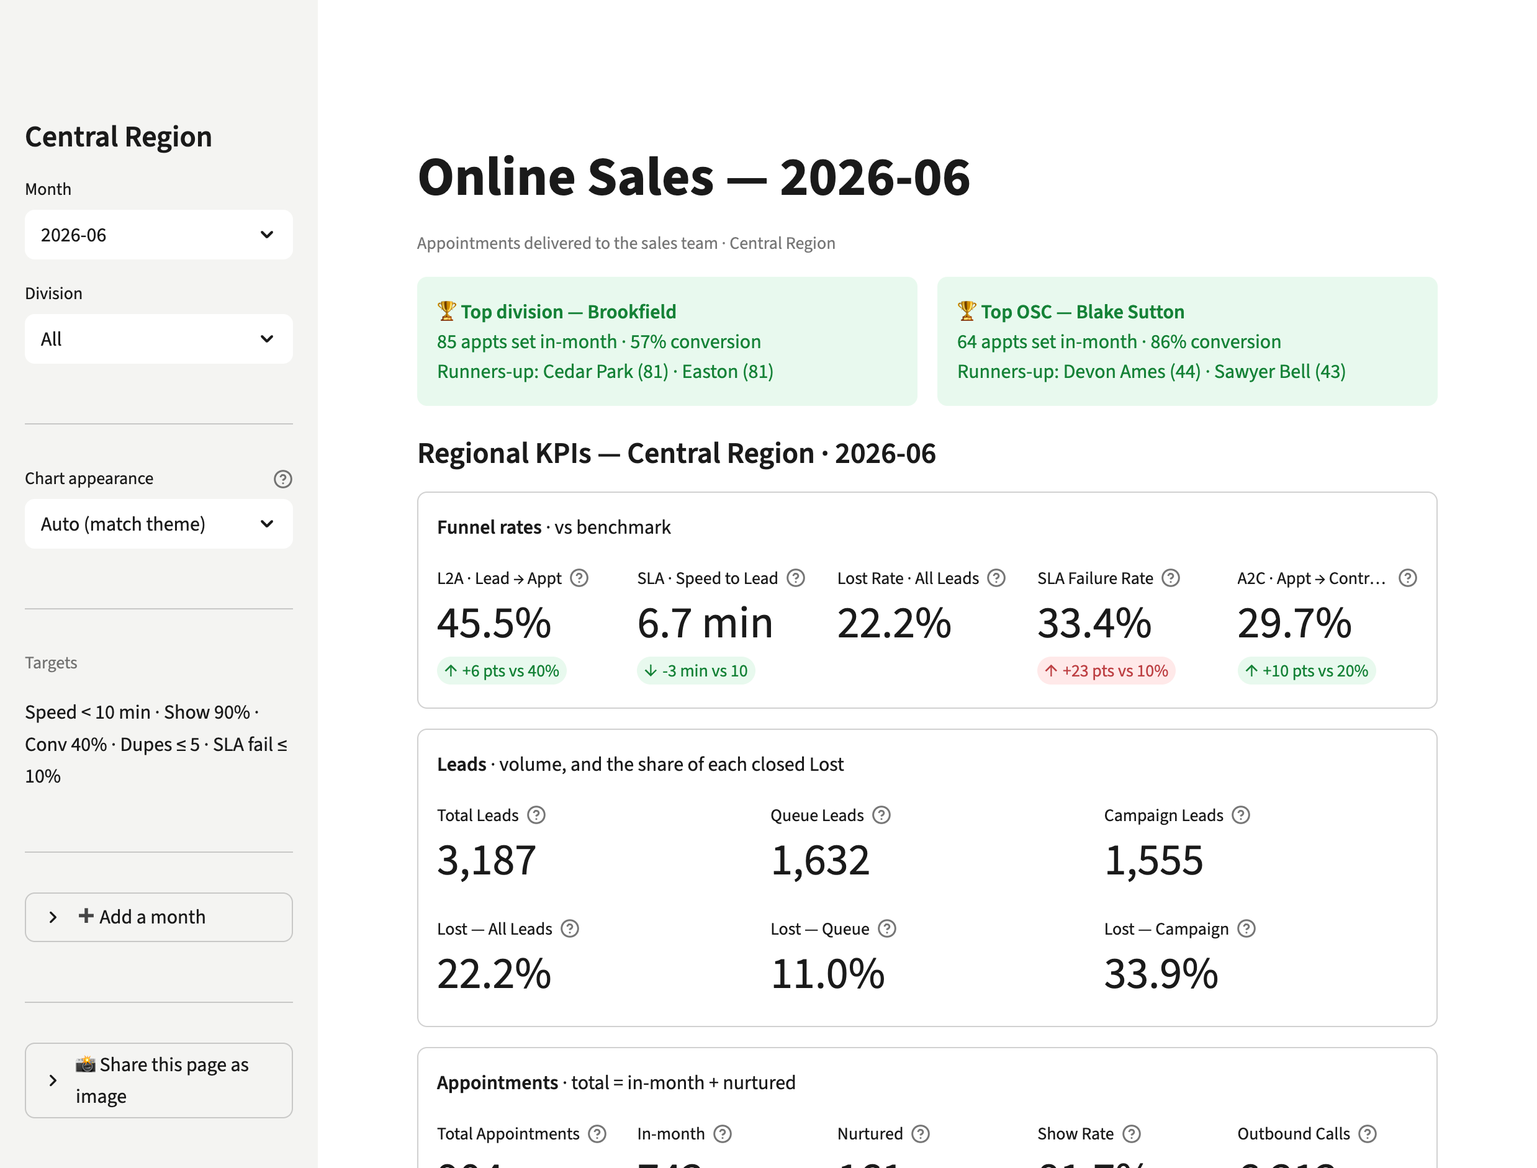The width and height of the screenshot is (1537, 1168).
Task: Click the trophy icon in Top division card
Action: 446,312
